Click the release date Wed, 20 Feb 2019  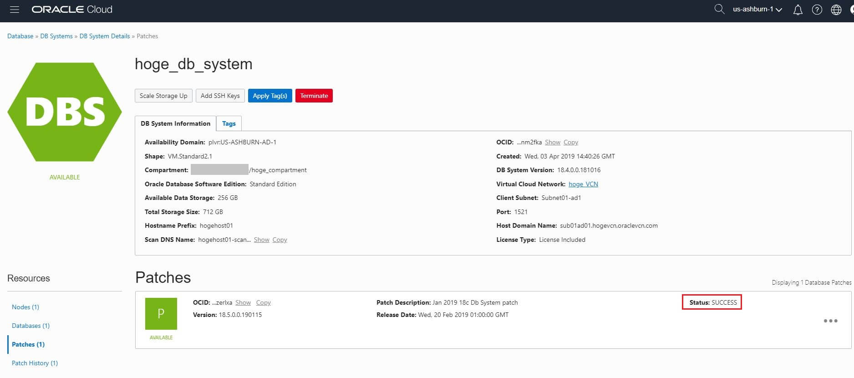coord(463,315)
